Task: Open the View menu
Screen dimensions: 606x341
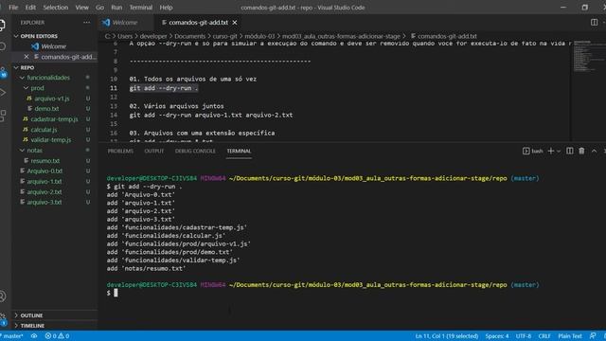Action: 81,8
